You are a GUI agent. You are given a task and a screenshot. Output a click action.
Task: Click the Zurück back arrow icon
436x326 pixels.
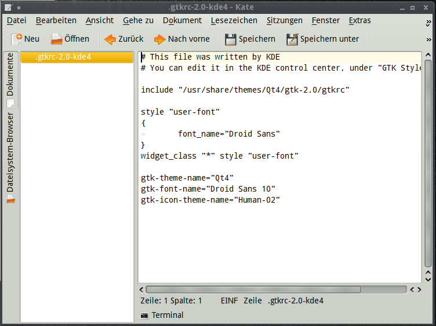click(110, 39)
